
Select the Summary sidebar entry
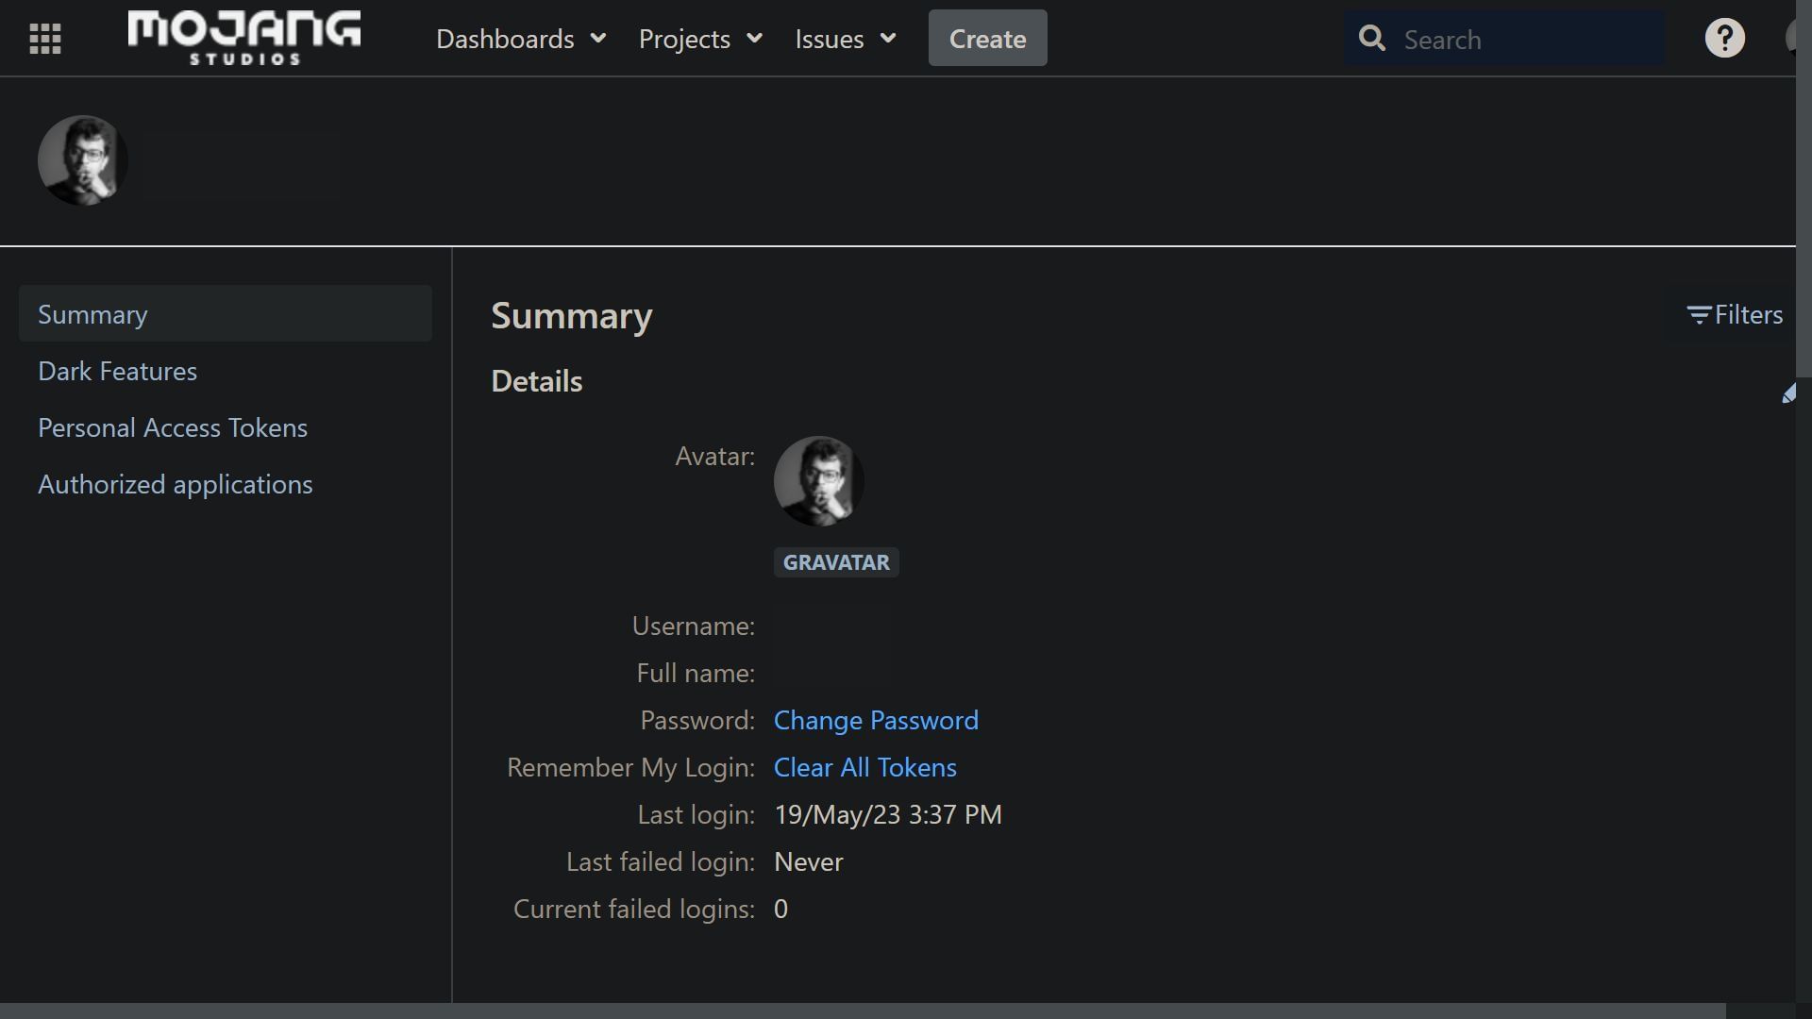click(92, 314)
